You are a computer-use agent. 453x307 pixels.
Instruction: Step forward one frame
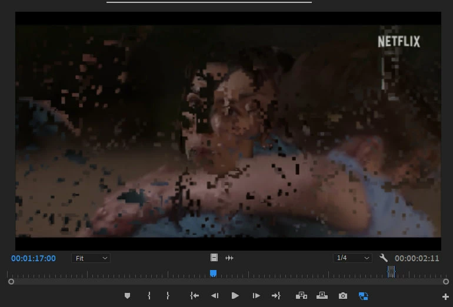(x=256, y=295)
